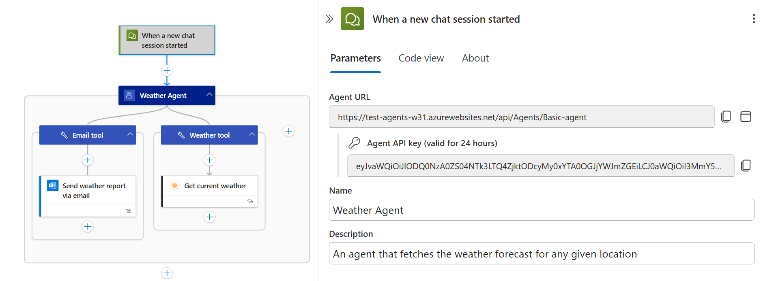Screen dimensions: 761x281
Task: Copy the Agent API key using its copy icon
Action: (746, 165)
